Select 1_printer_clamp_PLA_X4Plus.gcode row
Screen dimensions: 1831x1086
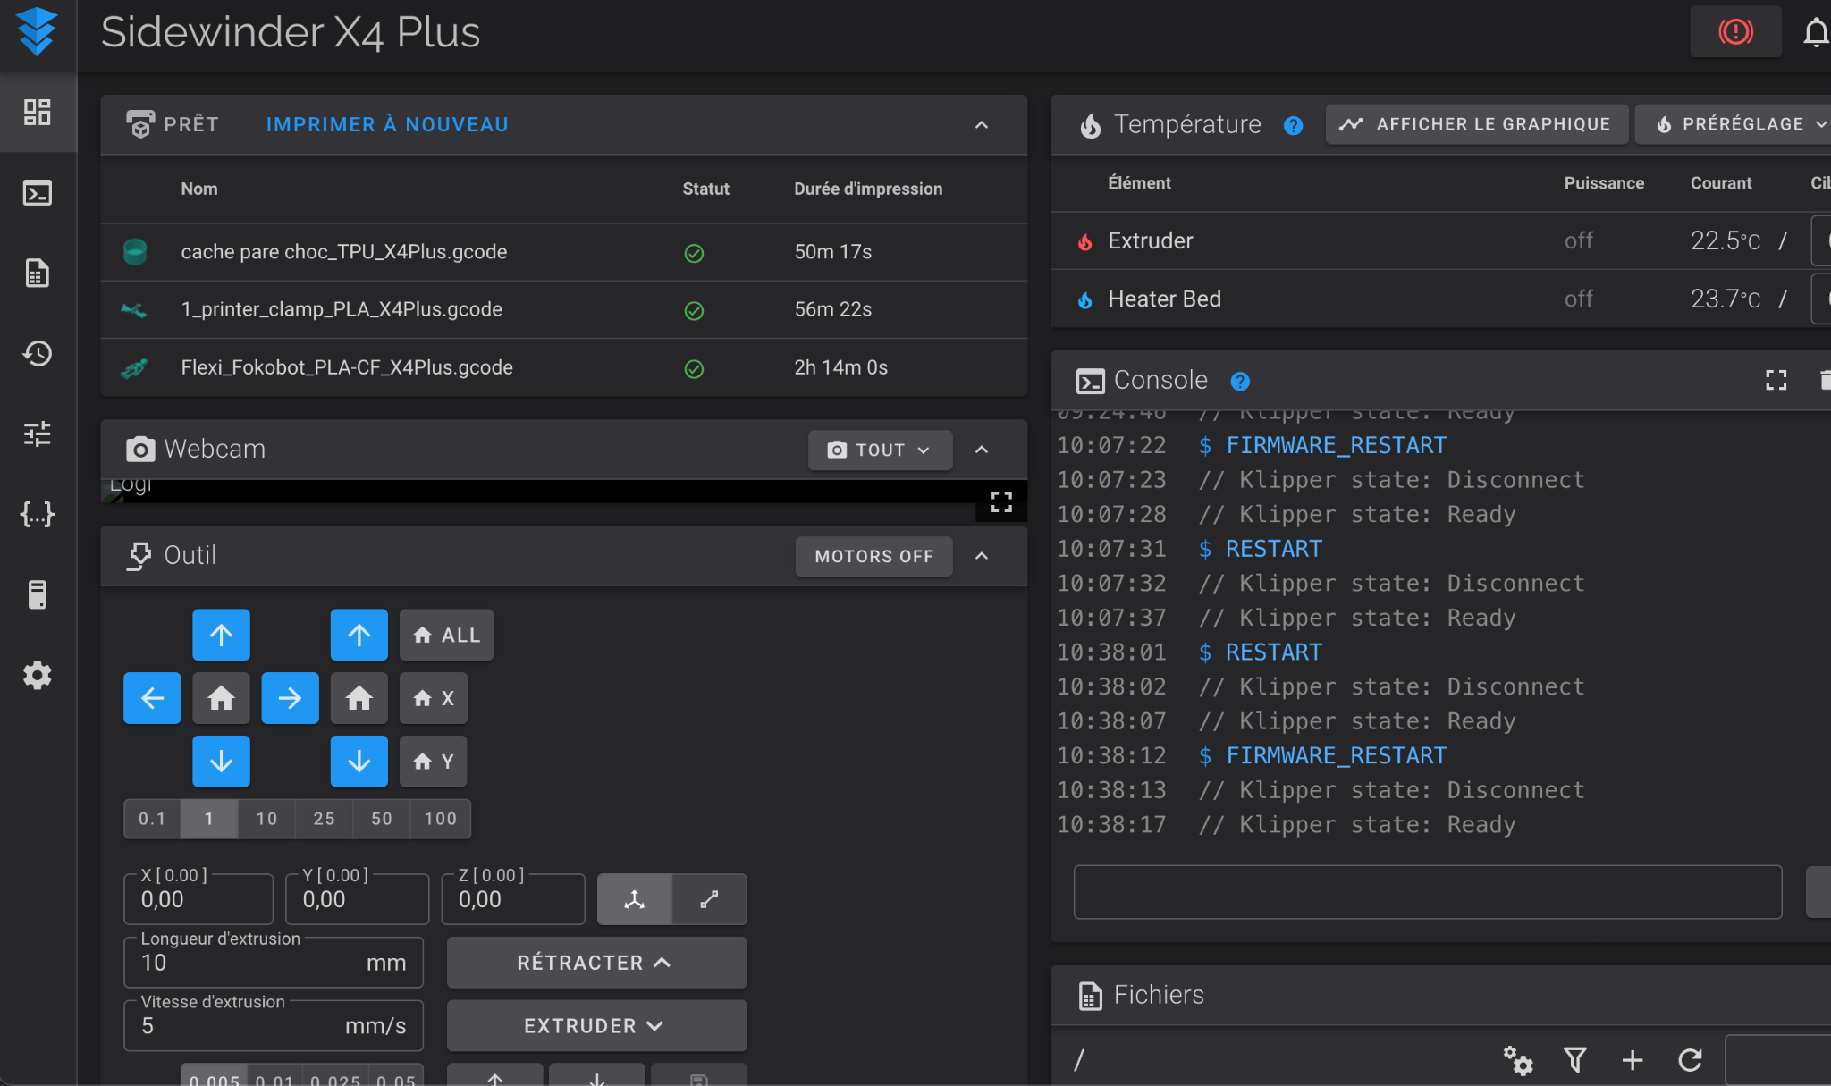tap(564, 310)
